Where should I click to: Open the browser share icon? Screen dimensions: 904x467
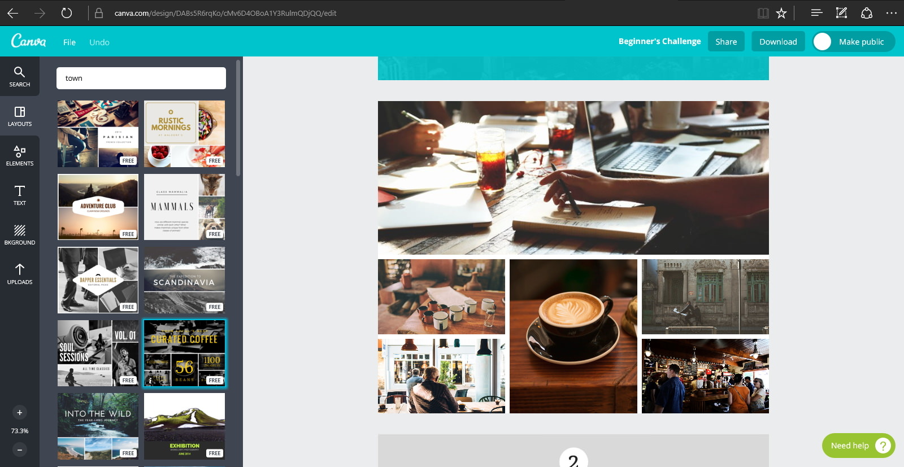click(x=867, y=13)
